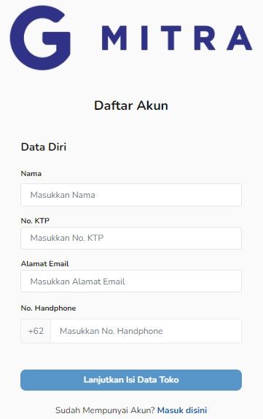263x419 pixels.
Task: Open the Masuk disini login link
Action: pos(182,410)
